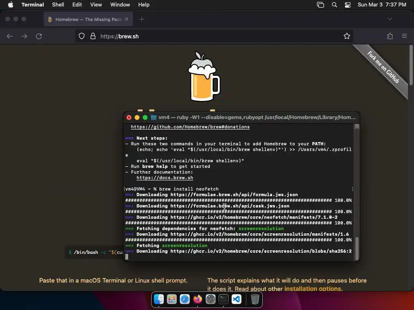
Task: Click the Terminal title folder proxy icon
Action: point(153,117)
